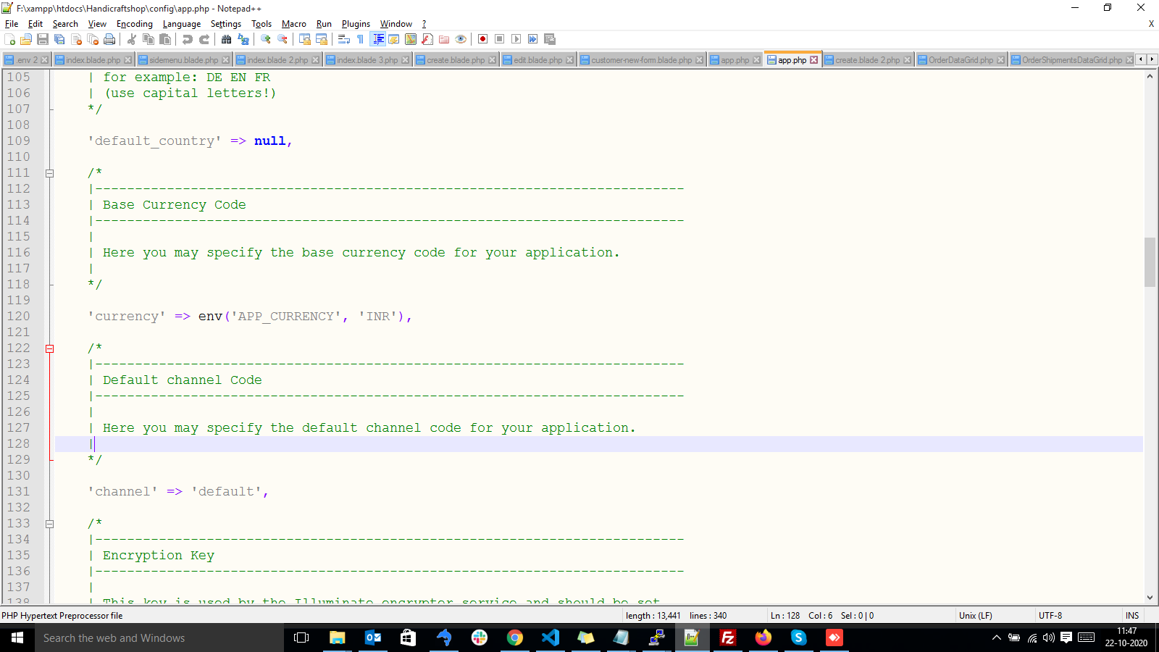The height and width of the screenshot is (652, 1159).
Task: Open the Language menu
Action: 182,24
